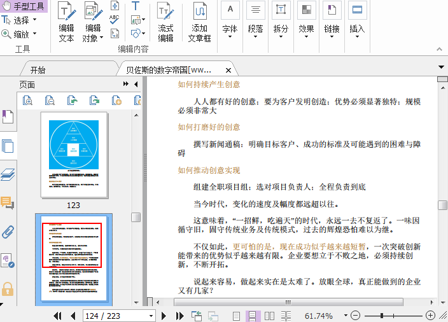Select the 贝佐斯的数字帝国 document tab
The height and width of the screenshot is (322, 448).
click(x=169, y=69)
